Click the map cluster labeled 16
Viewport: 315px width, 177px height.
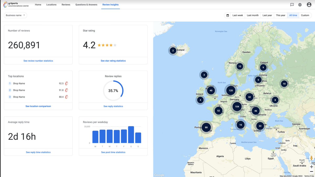pyautogui.click(x=240, y=125)
